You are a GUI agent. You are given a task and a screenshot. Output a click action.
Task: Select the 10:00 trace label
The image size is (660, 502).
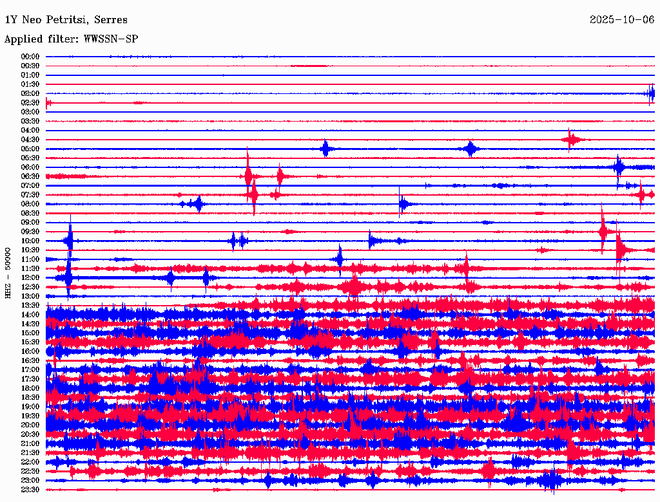click(x=30, y=241)
